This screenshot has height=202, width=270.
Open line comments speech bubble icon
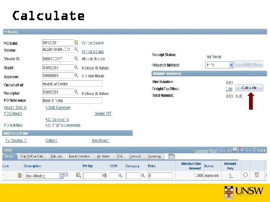point(246,175)
